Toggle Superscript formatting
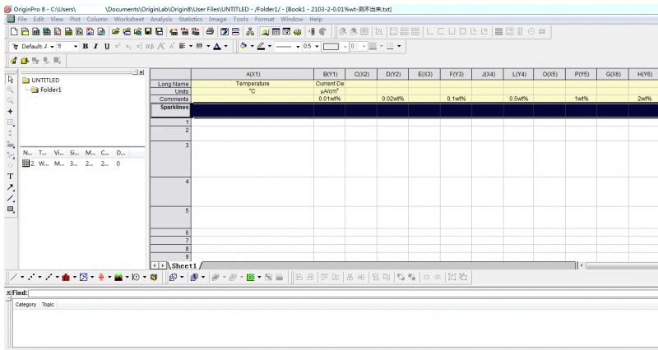The image size is (658, 350). click(118, 47)
